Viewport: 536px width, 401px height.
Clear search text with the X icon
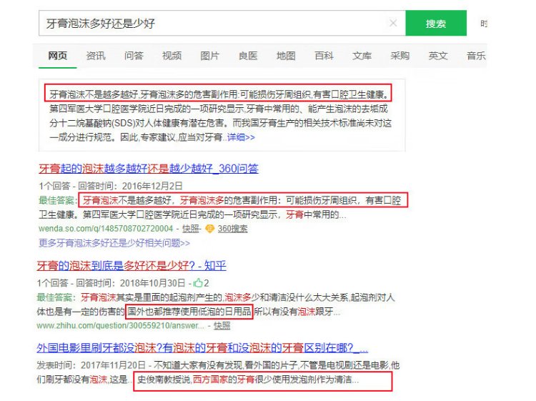coord(393,24)
